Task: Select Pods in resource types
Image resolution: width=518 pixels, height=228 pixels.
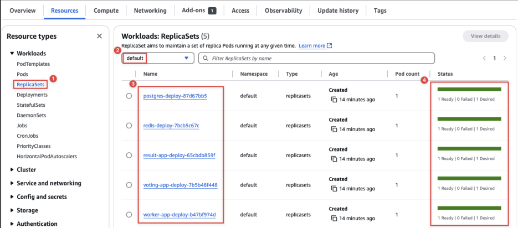Action: point(23,74)
